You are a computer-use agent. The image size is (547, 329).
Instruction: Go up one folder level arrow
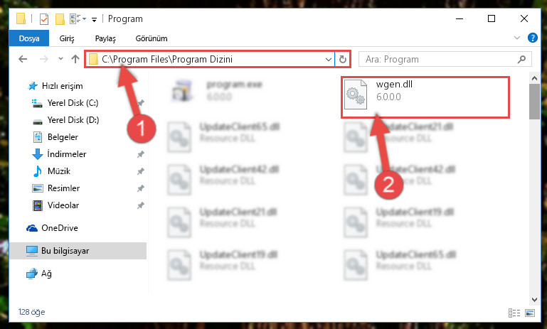(75, 59)
